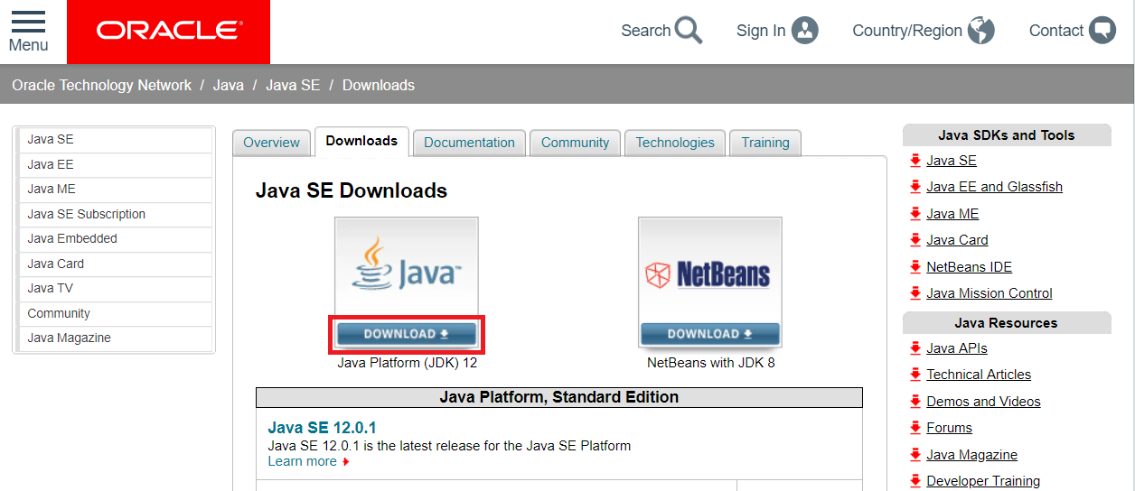Click the Sign In user icon
This screenshot has width=1135, height=491.
[804, 31]
